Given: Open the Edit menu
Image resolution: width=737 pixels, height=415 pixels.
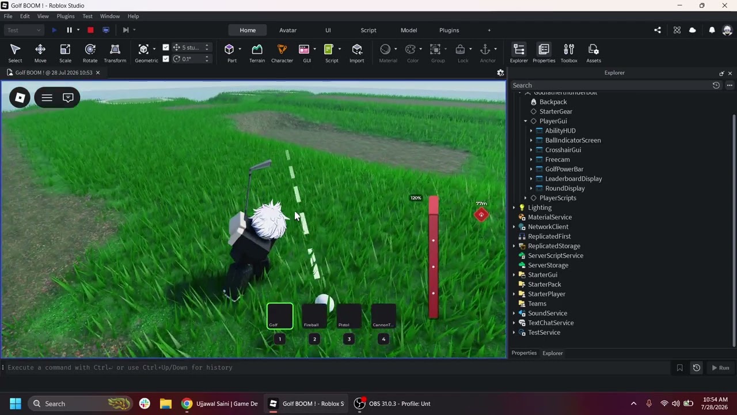Looking at the screenshot, I should click(x=25, y=16).
